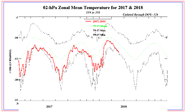
Task: Click the '2017, 2018' legend label
Action: (99, 22)
